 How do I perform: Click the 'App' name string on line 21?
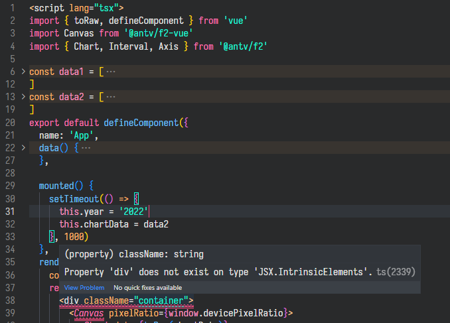pyautogui.click(x=82, y=135)
